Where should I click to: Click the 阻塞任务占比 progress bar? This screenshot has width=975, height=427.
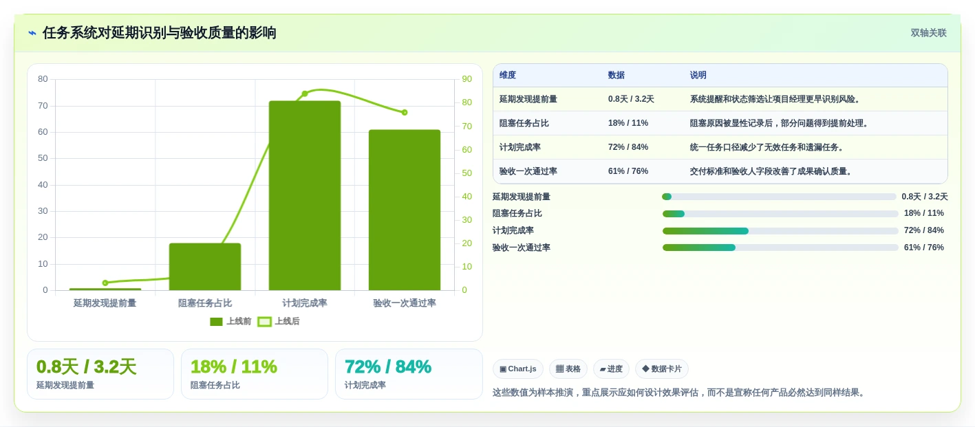(x=780, y=214)
